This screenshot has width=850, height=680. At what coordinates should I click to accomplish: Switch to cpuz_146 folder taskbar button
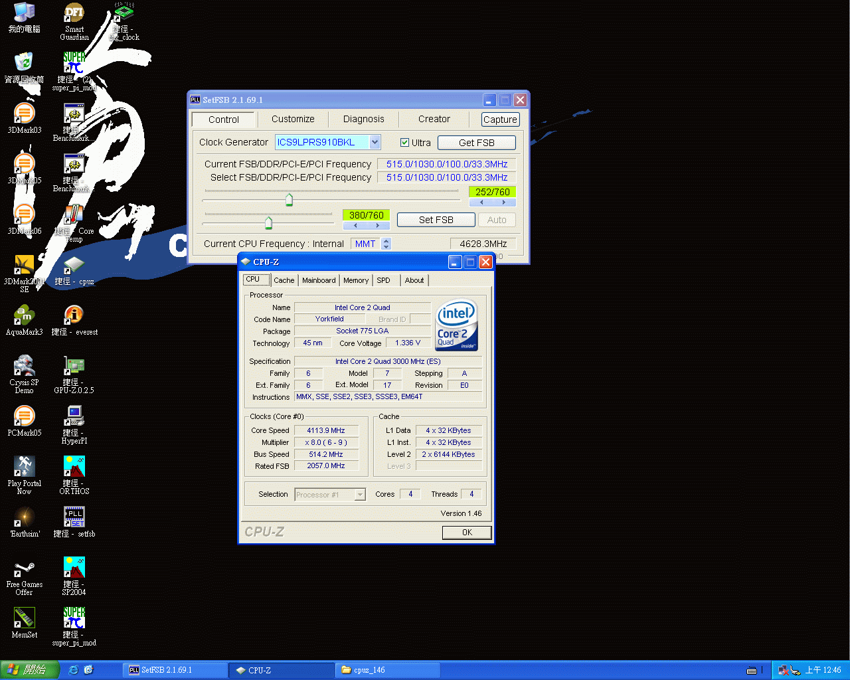388,670
